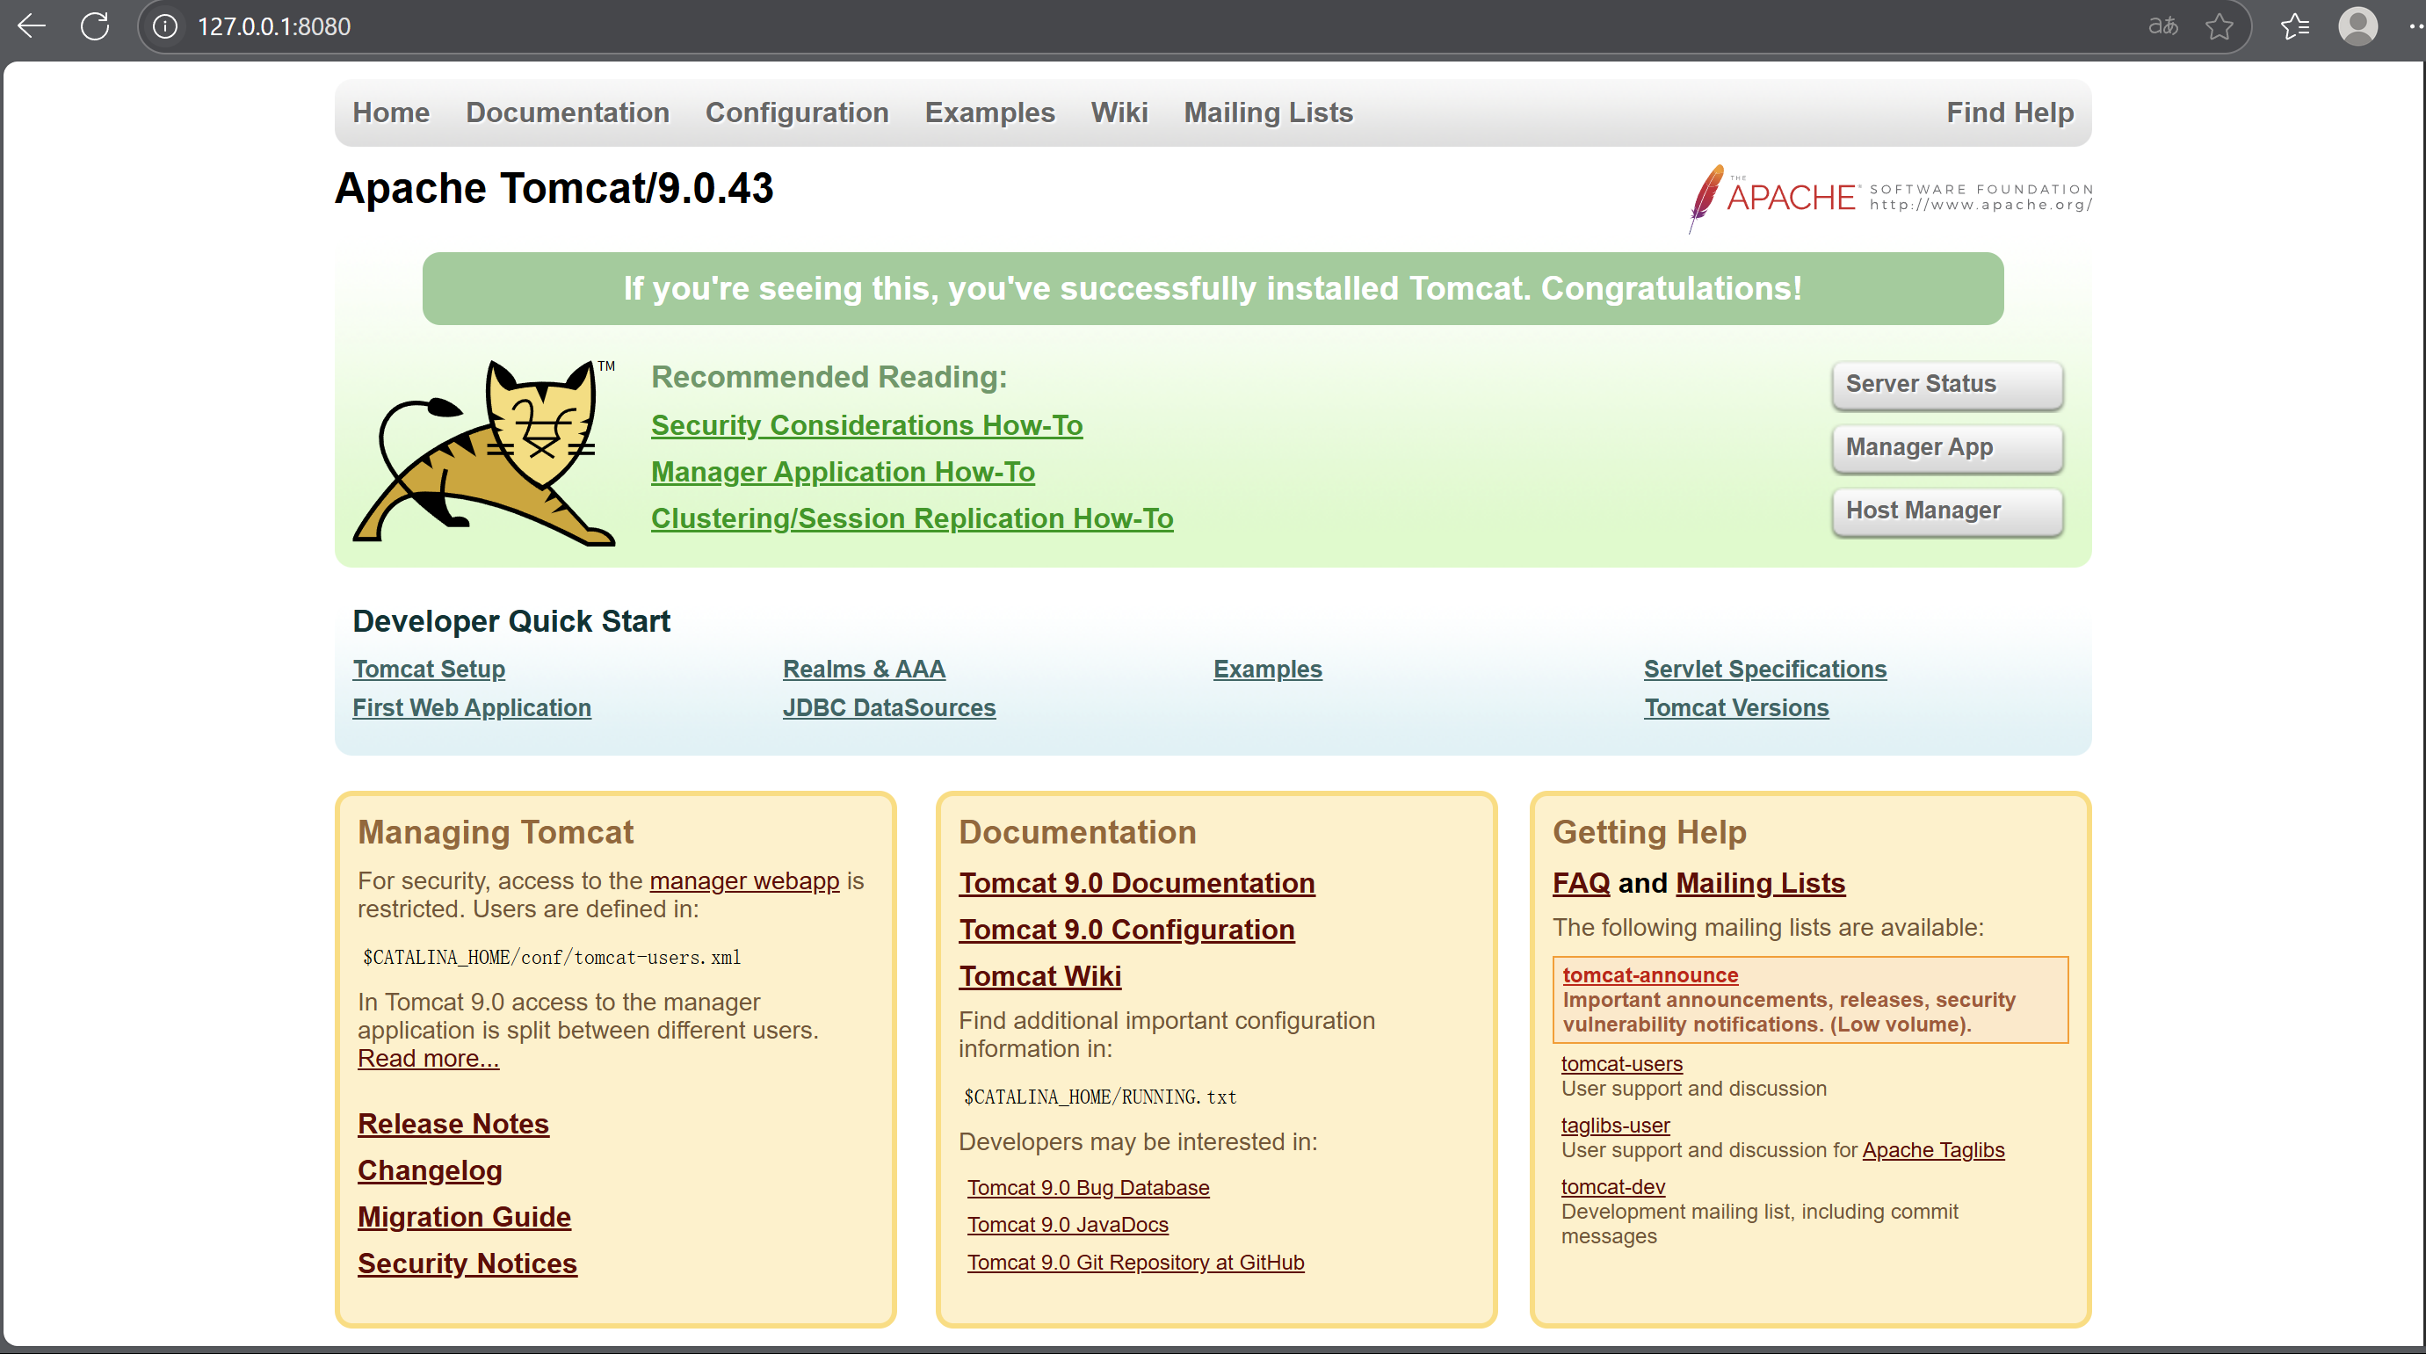Open Apache Taglibs link

[1933, 1151]
